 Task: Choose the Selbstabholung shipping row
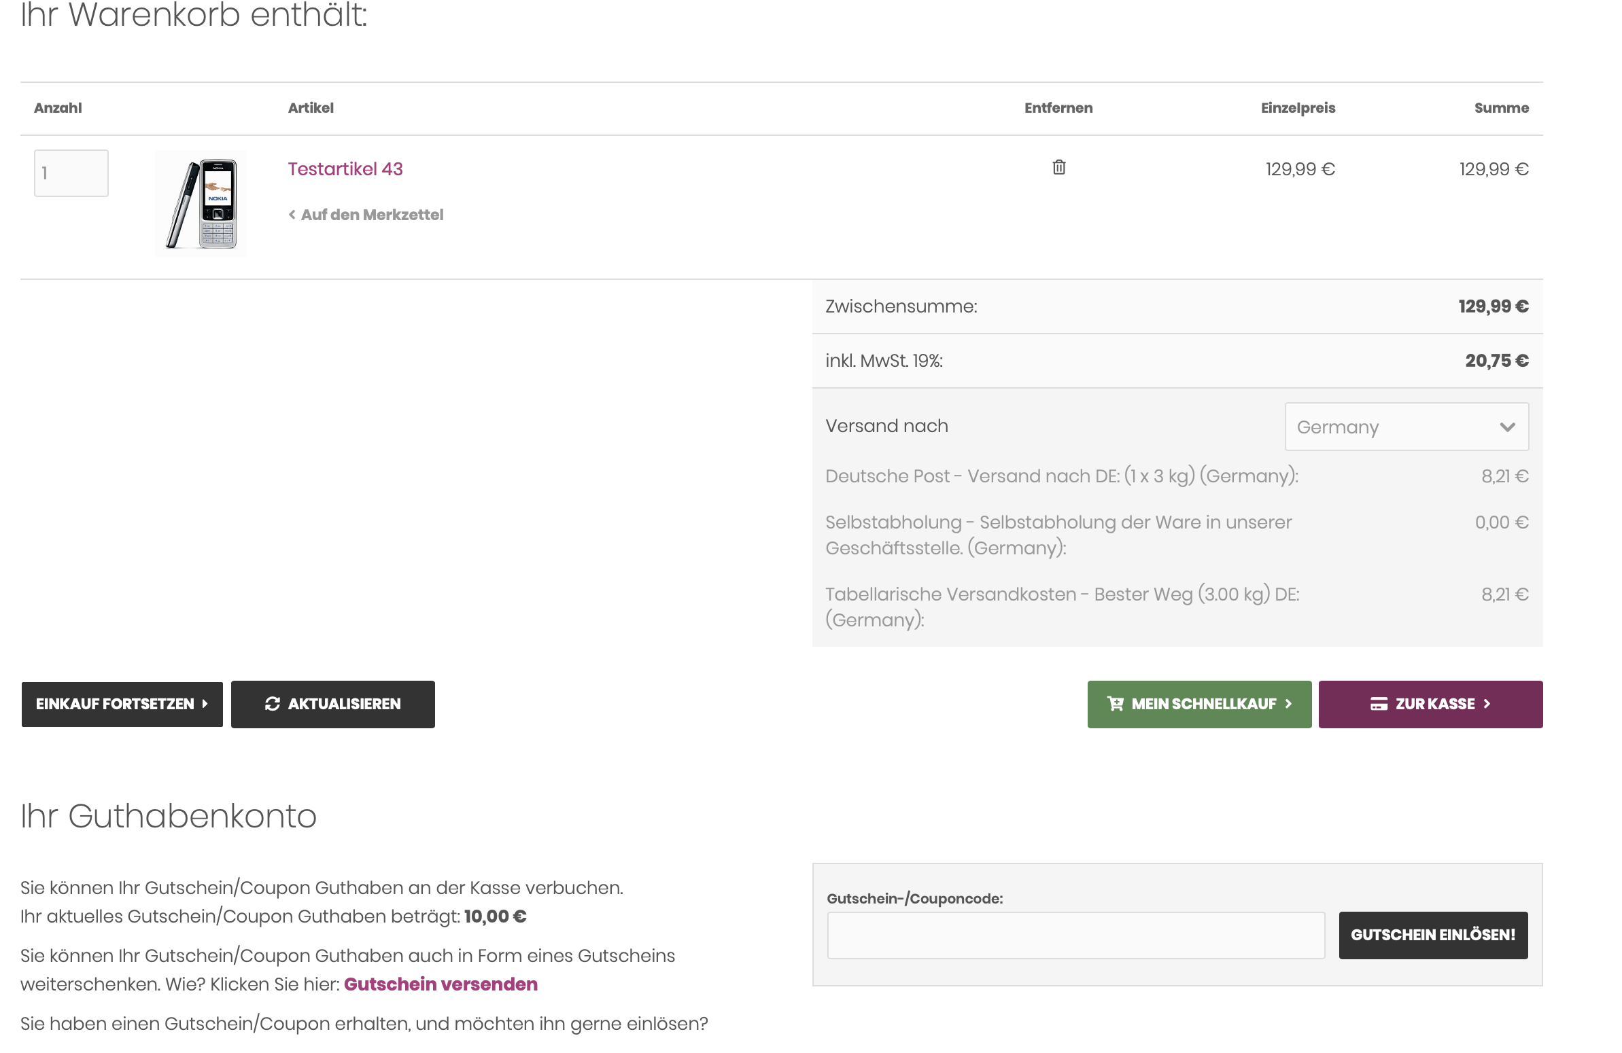pyautogui.click(x=1058, y=535)
